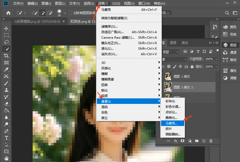This screenshot has width=240, height=162.
Task: Toggle lock all layer attributes
Action: point(192,67)
